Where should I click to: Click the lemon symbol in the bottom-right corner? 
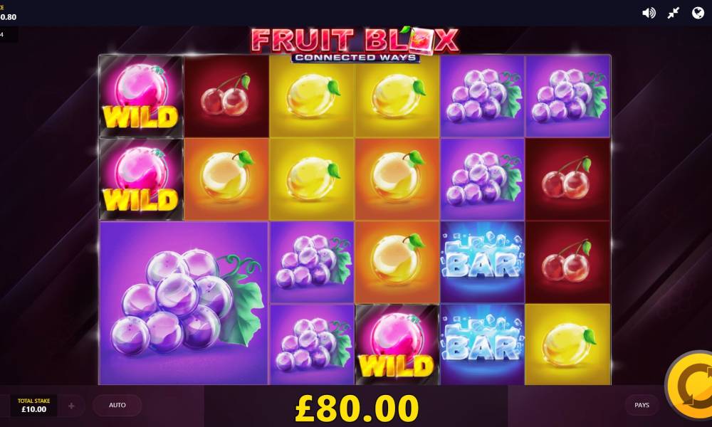click(567, 344)
